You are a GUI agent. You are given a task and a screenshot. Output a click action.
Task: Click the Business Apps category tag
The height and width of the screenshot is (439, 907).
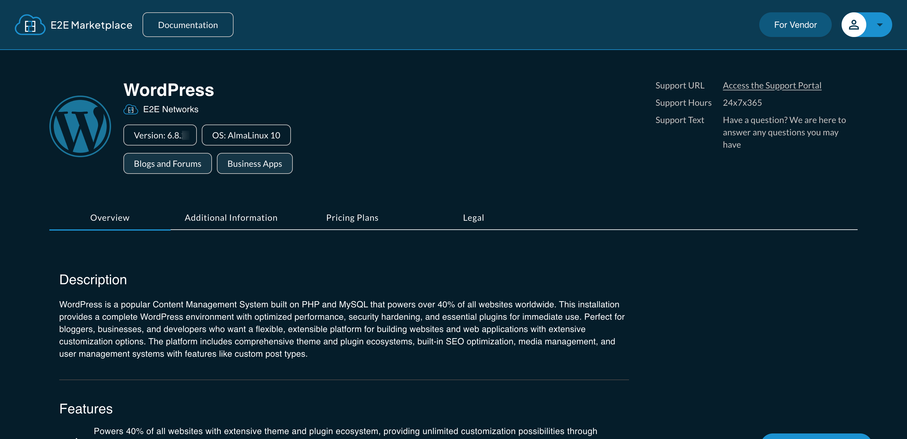coord(255,164)
